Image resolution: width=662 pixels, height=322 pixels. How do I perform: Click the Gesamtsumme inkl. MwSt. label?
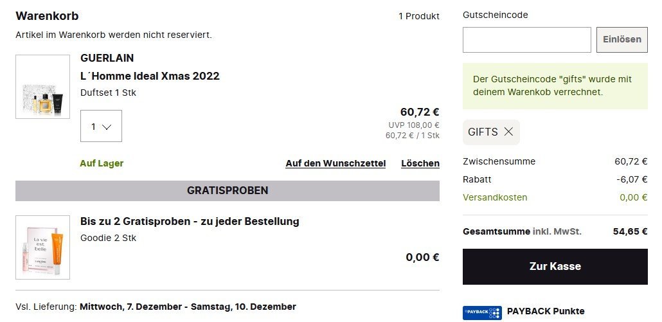click(522, 231)
